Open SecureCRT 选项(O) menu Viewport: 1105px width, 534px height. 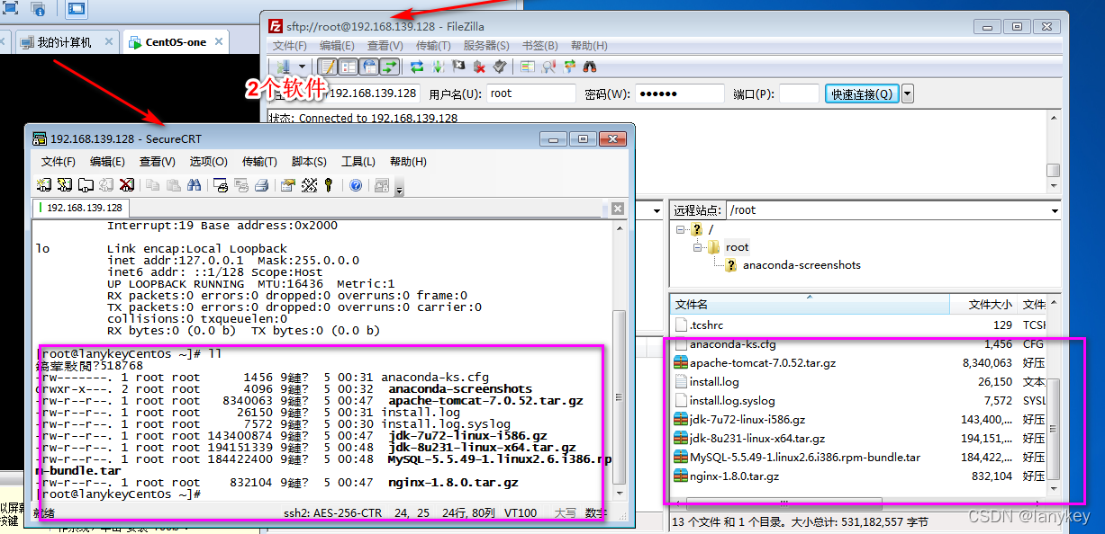pos(208,162)
